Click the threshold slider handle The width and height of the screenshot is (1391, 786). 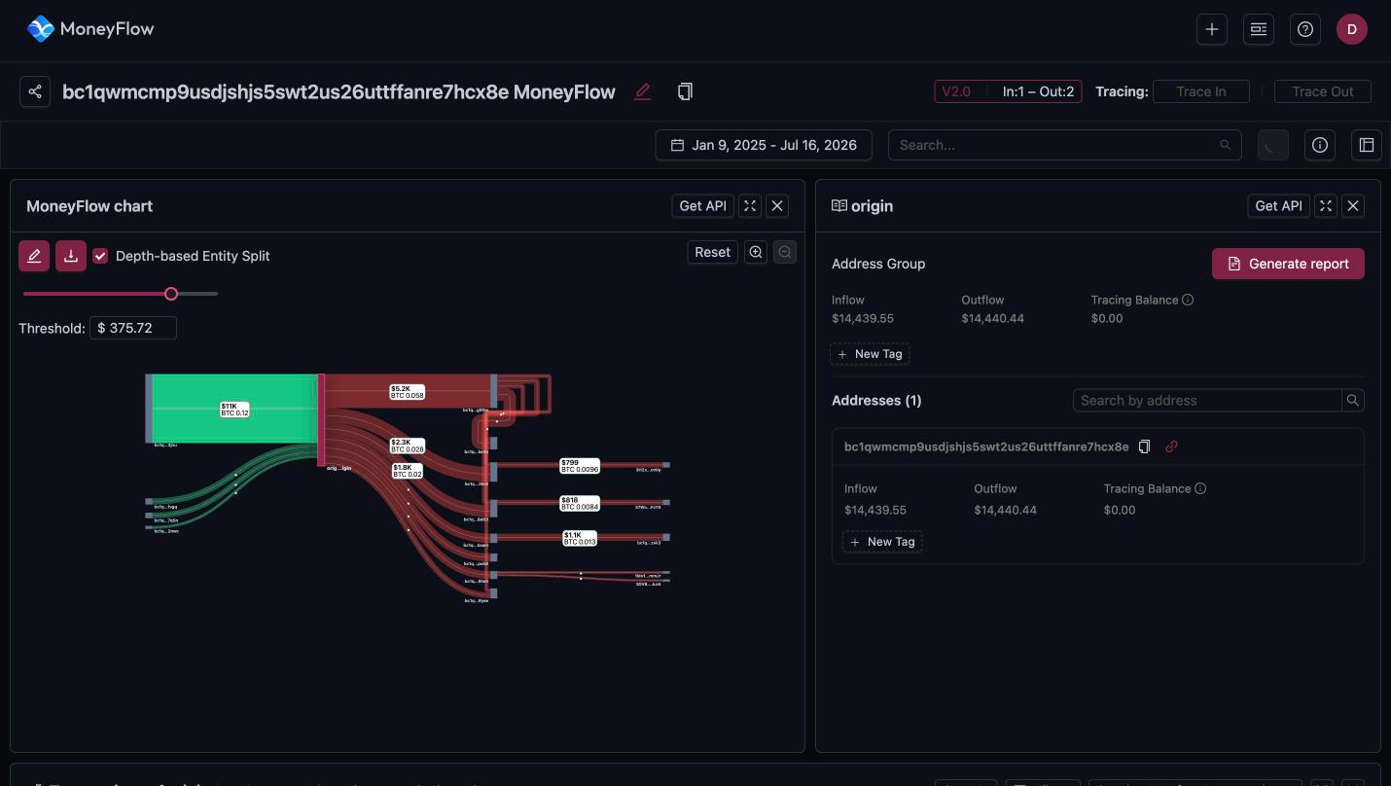click(171, 294)
